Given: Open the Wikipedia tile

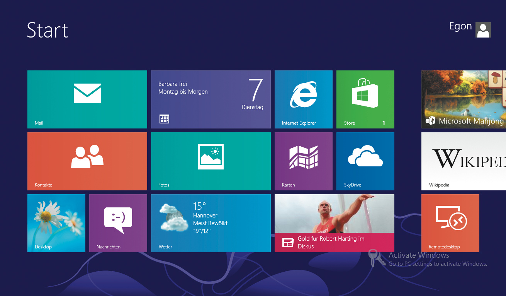Looking at the screenshot, I should [464, 161].
